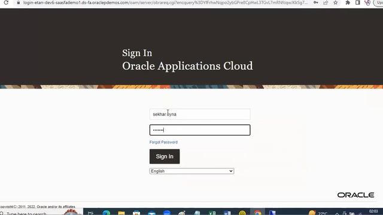Open Microsoft Edge from the taskbar
The image size is (383, 215).
tap(107, 213)
